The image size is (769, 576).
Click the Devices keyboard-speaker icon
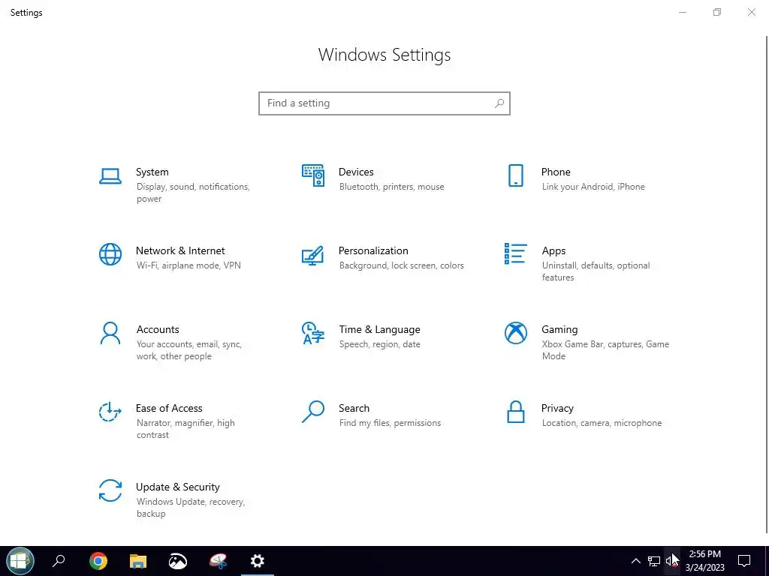[x=313, y=175]
